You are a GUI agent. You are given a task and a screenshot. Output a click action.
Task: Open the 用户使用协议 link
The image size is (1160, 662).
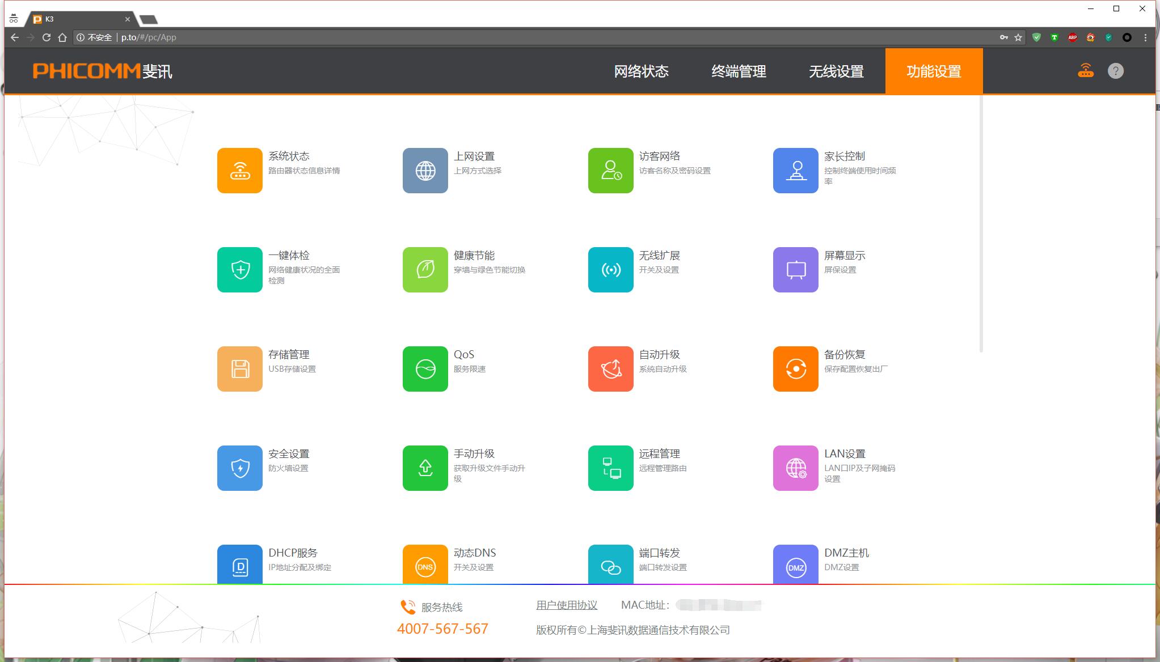566,605
